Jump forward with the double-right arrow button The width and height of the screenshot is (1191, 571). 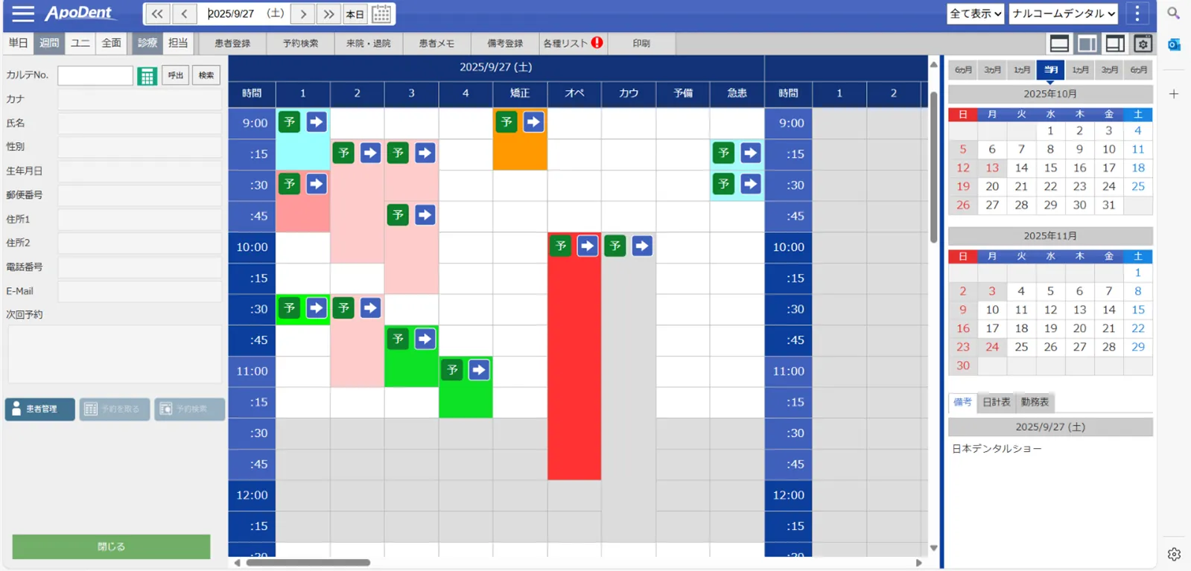click(328, 13)
